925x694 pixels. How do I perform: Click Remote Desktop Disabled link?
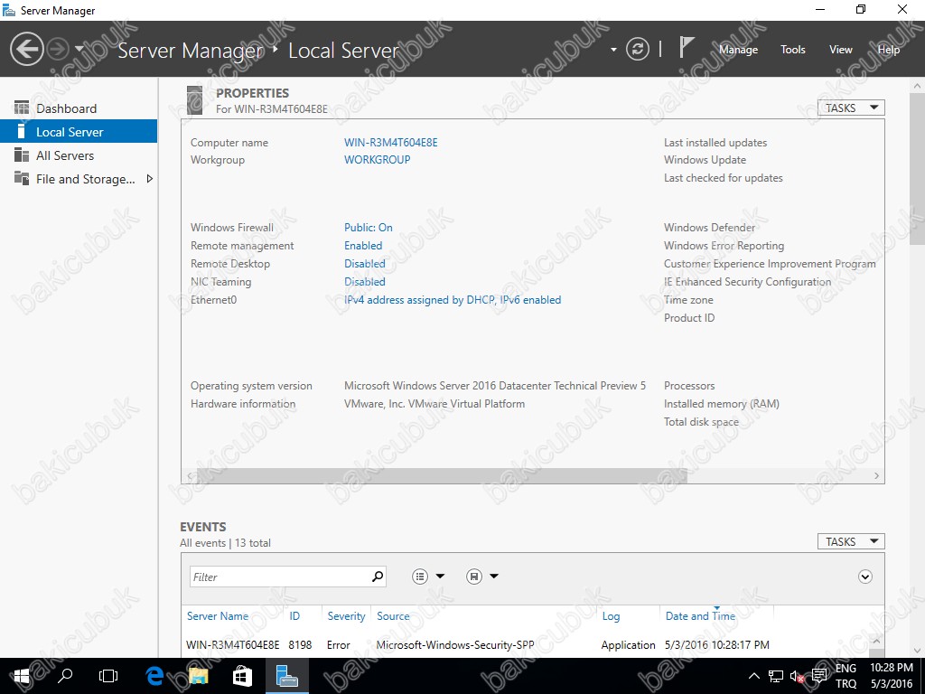coord(365,264)
